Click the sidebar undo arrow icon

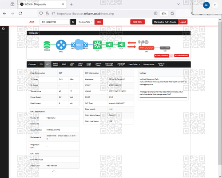(x=3, y=29)
